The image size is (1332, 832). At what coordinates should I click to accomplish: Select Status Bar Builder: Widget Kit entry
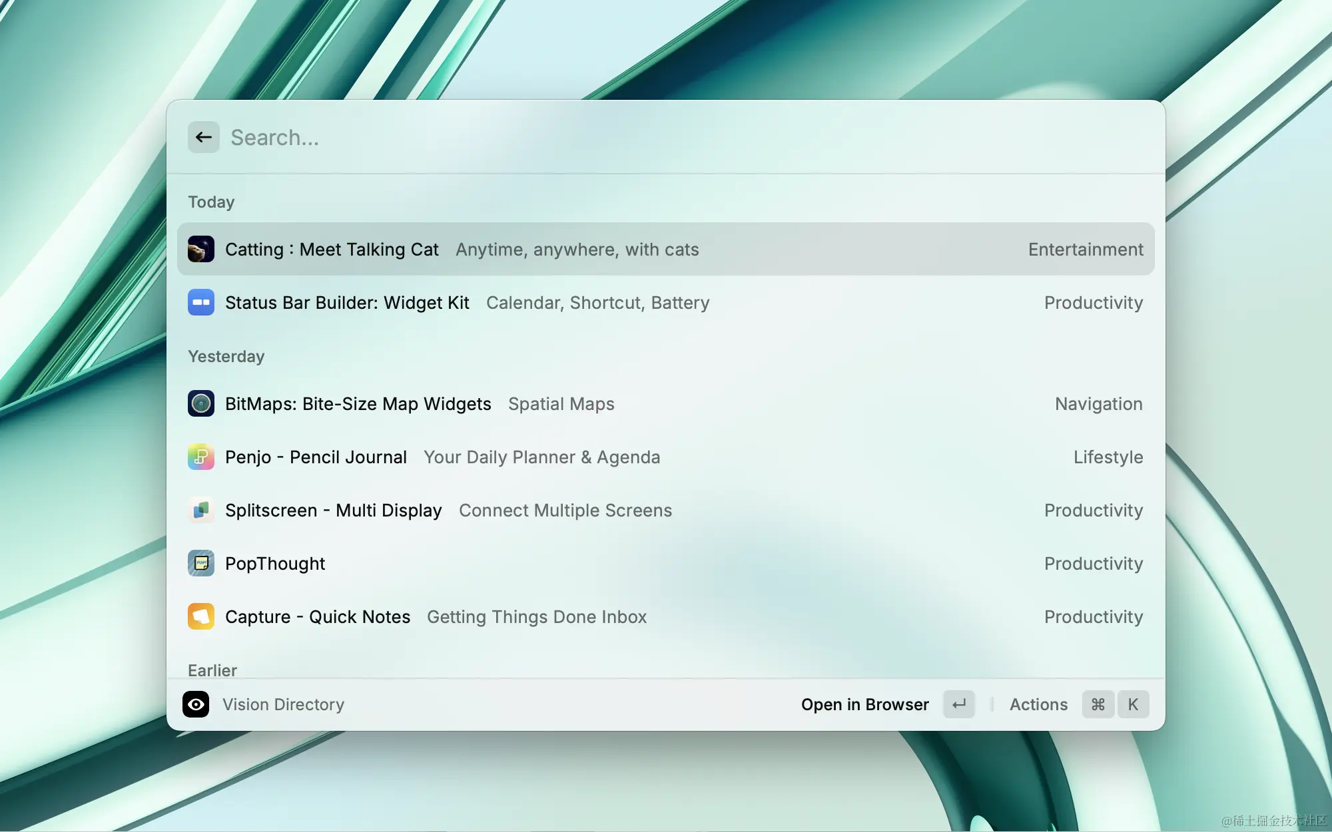click(x=666, y=302)
